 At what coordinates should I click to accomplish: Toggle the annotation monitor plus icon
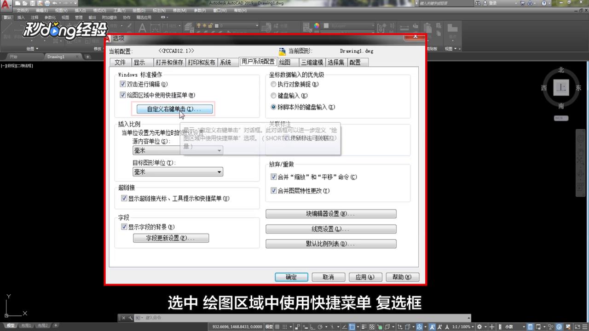pyautogui.click(x=491, y=326)
